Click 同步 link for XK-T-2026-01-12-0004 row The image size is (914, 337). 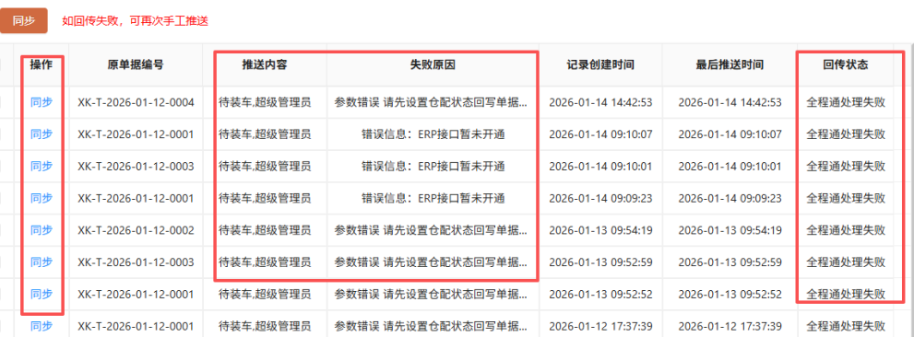[42, 102]
